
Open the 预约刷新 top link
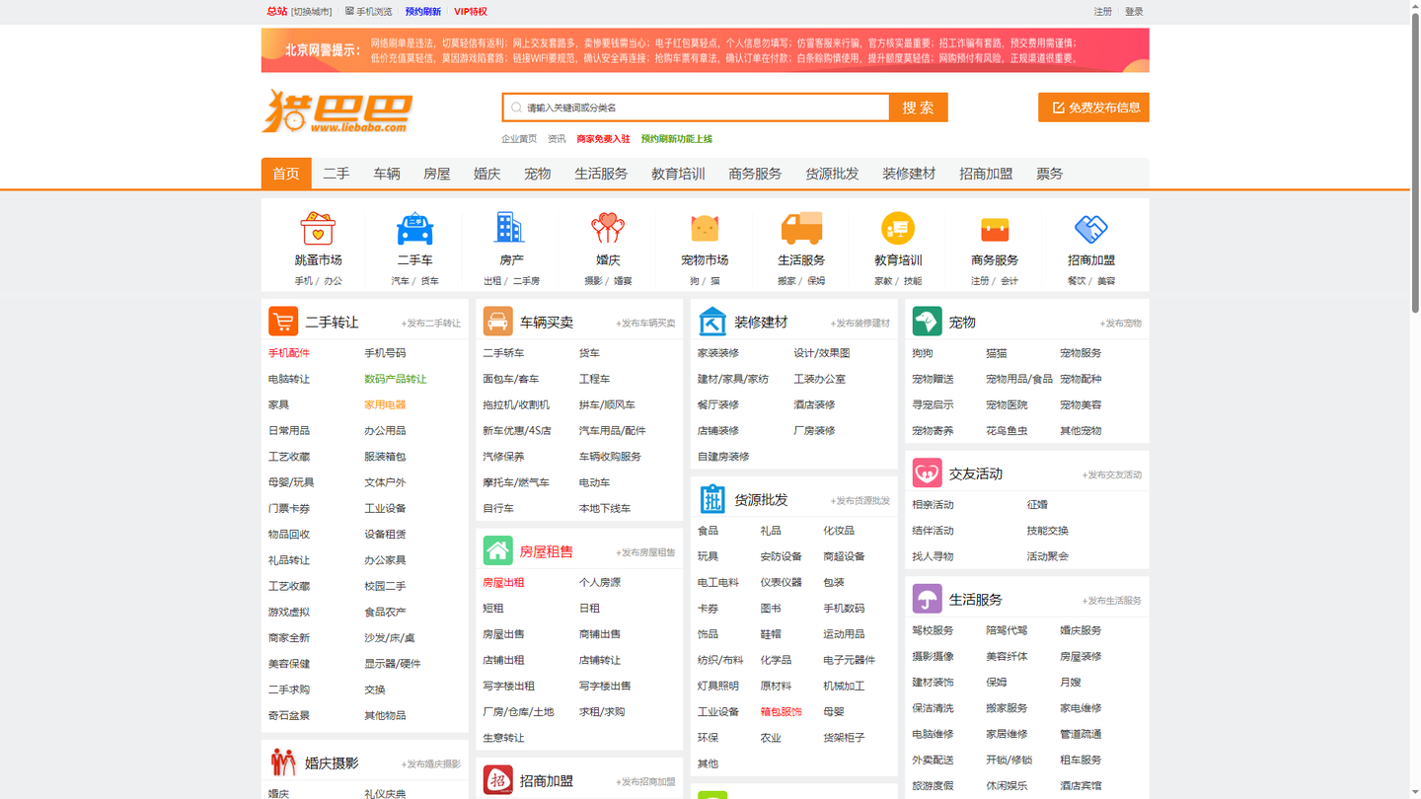tap(423, 12)
